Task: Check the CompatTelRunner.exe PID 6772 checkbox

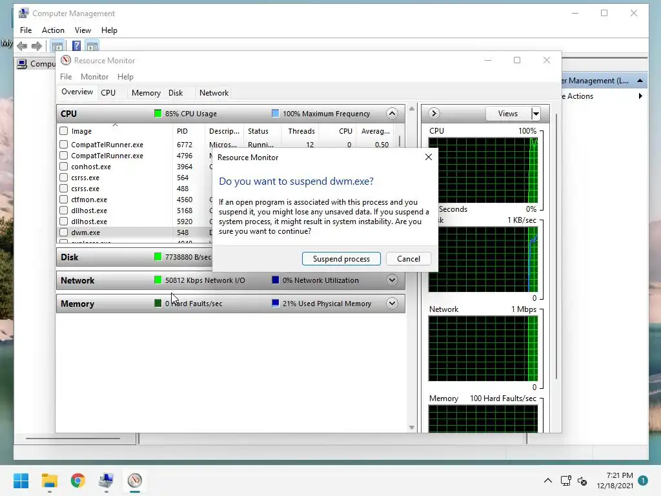Action: click(x=64, y=145)
